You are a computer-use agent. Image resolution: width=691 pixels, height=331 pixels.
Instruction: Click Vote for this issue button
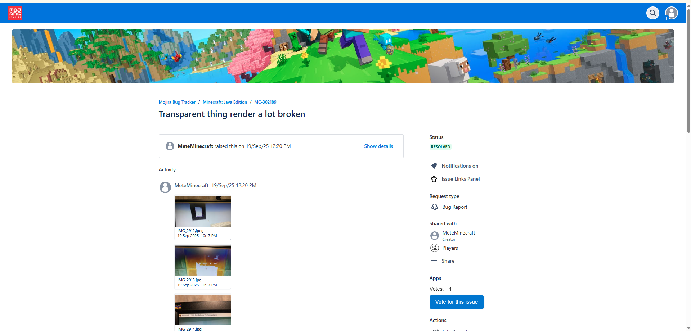457,302
